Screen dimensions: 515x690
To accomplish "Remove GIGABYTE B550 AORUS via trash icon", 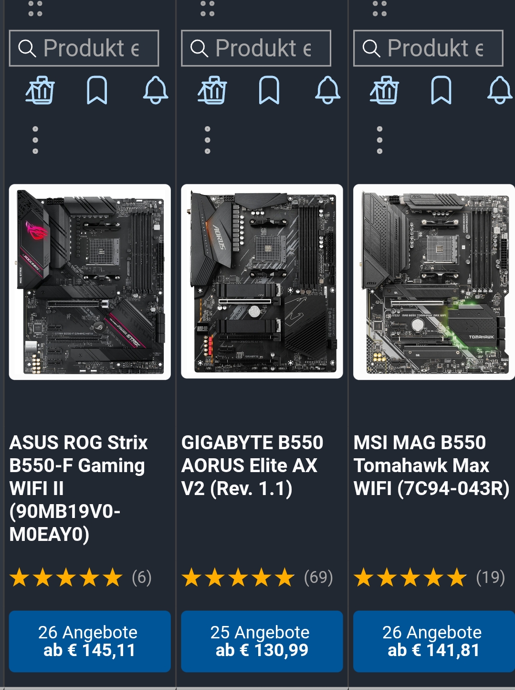I will [x=212, y=90].
